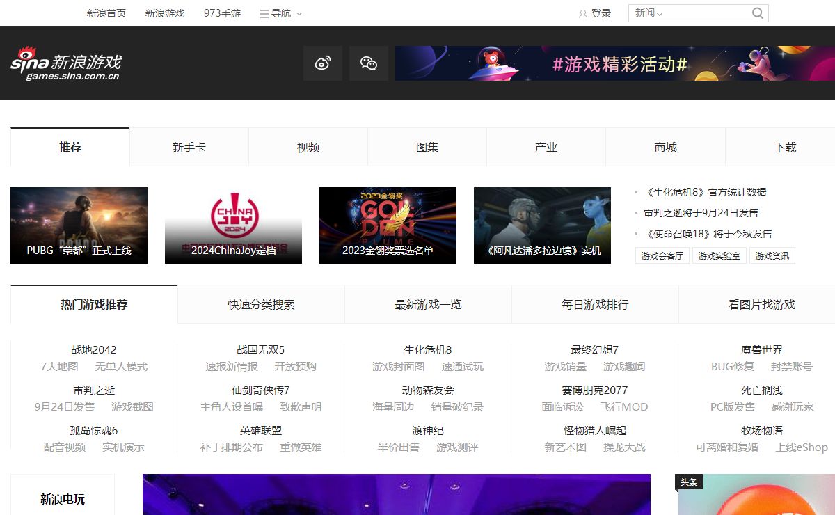Click the Sina Games logo

(x=65, y=63)
